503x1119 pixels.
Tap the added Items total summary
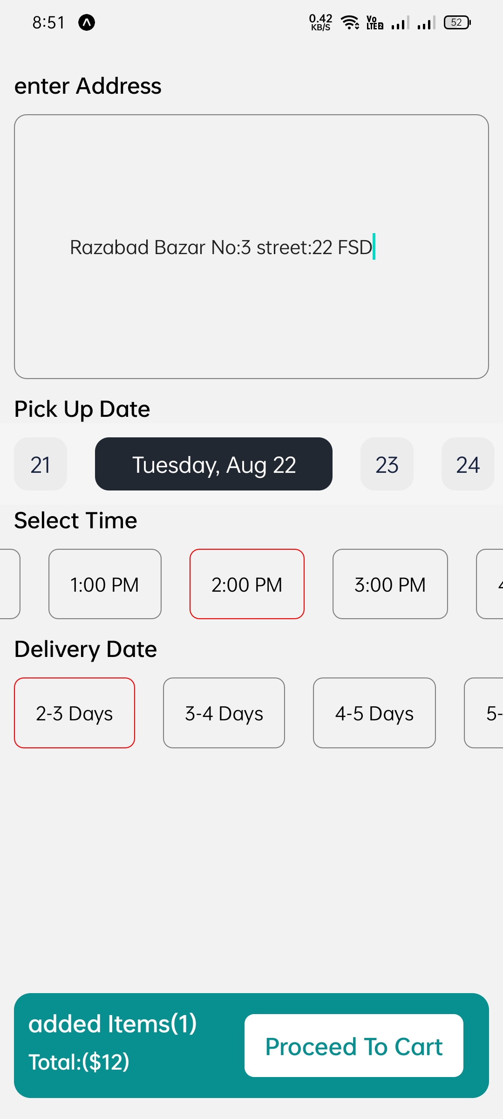click(x=113, y=1043)
